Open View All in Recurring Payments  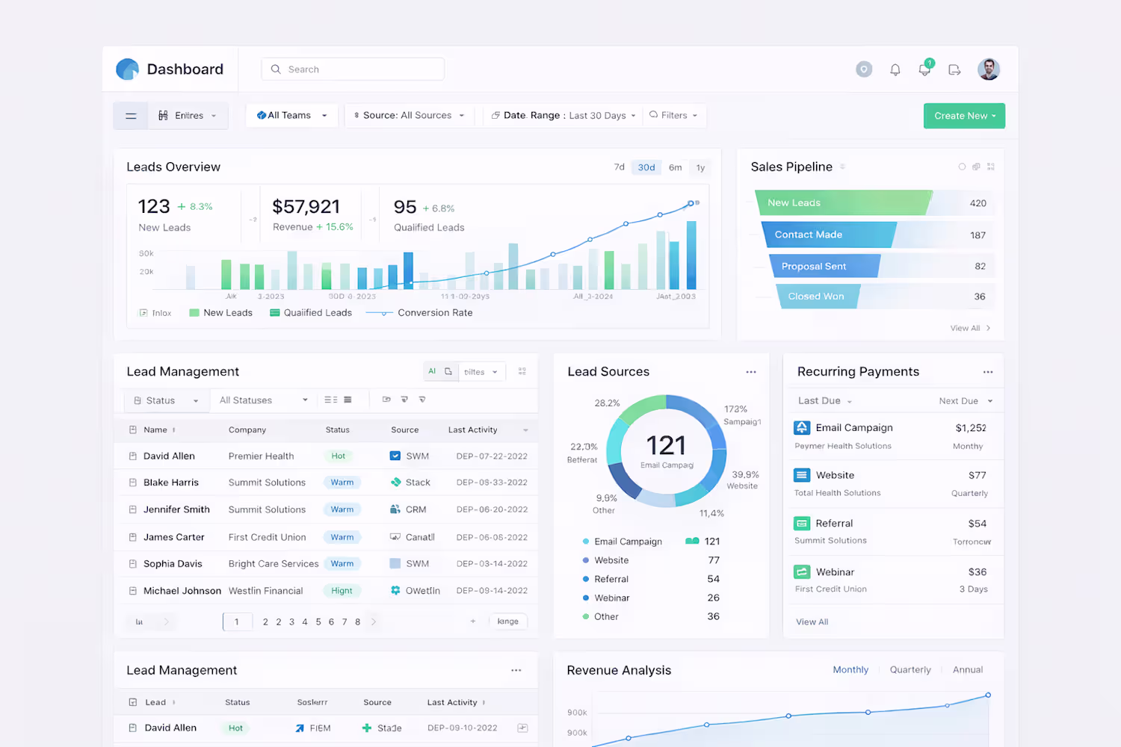click(x=812, y=622)
